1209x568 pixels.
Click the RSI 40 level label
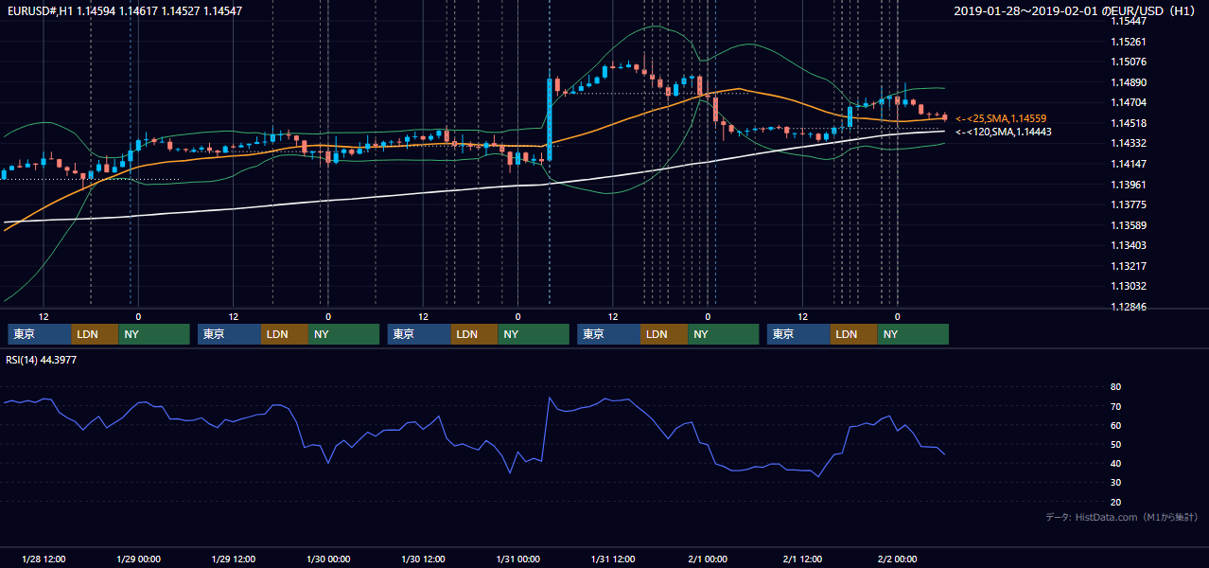pos(1116,463)
